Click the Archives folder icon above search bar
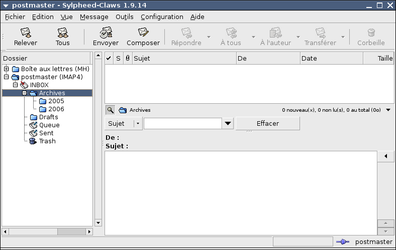This screenshot has height=250, width=396. tap(123, 110)
